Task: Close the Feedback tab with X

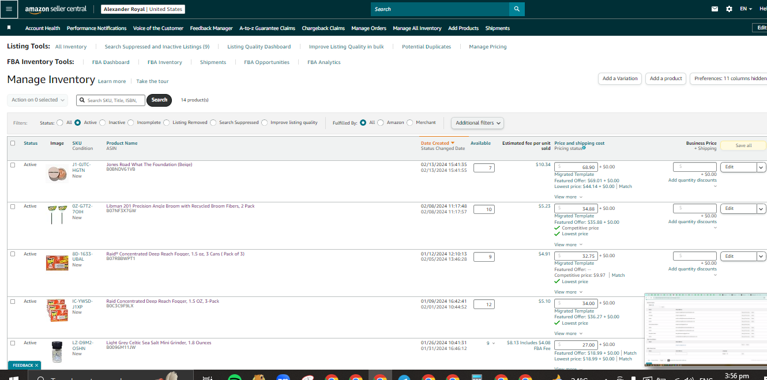Action: (x=36, y=365)
